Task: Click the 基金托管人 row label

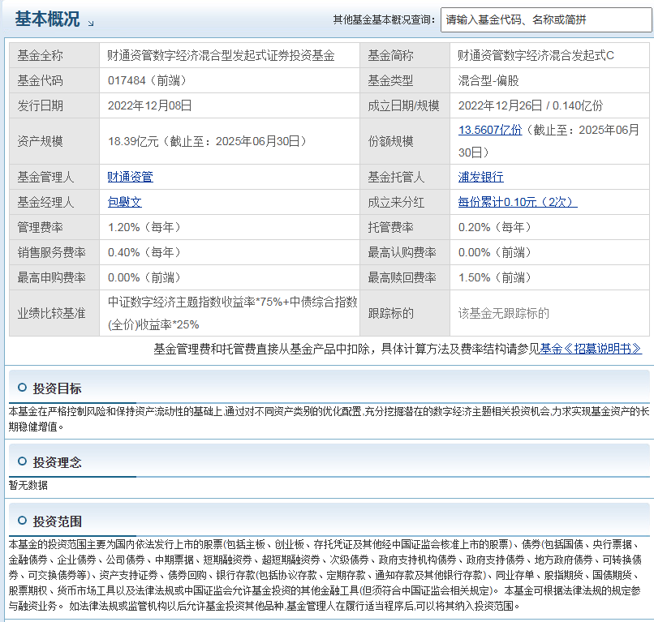Action: click(396, 177)
